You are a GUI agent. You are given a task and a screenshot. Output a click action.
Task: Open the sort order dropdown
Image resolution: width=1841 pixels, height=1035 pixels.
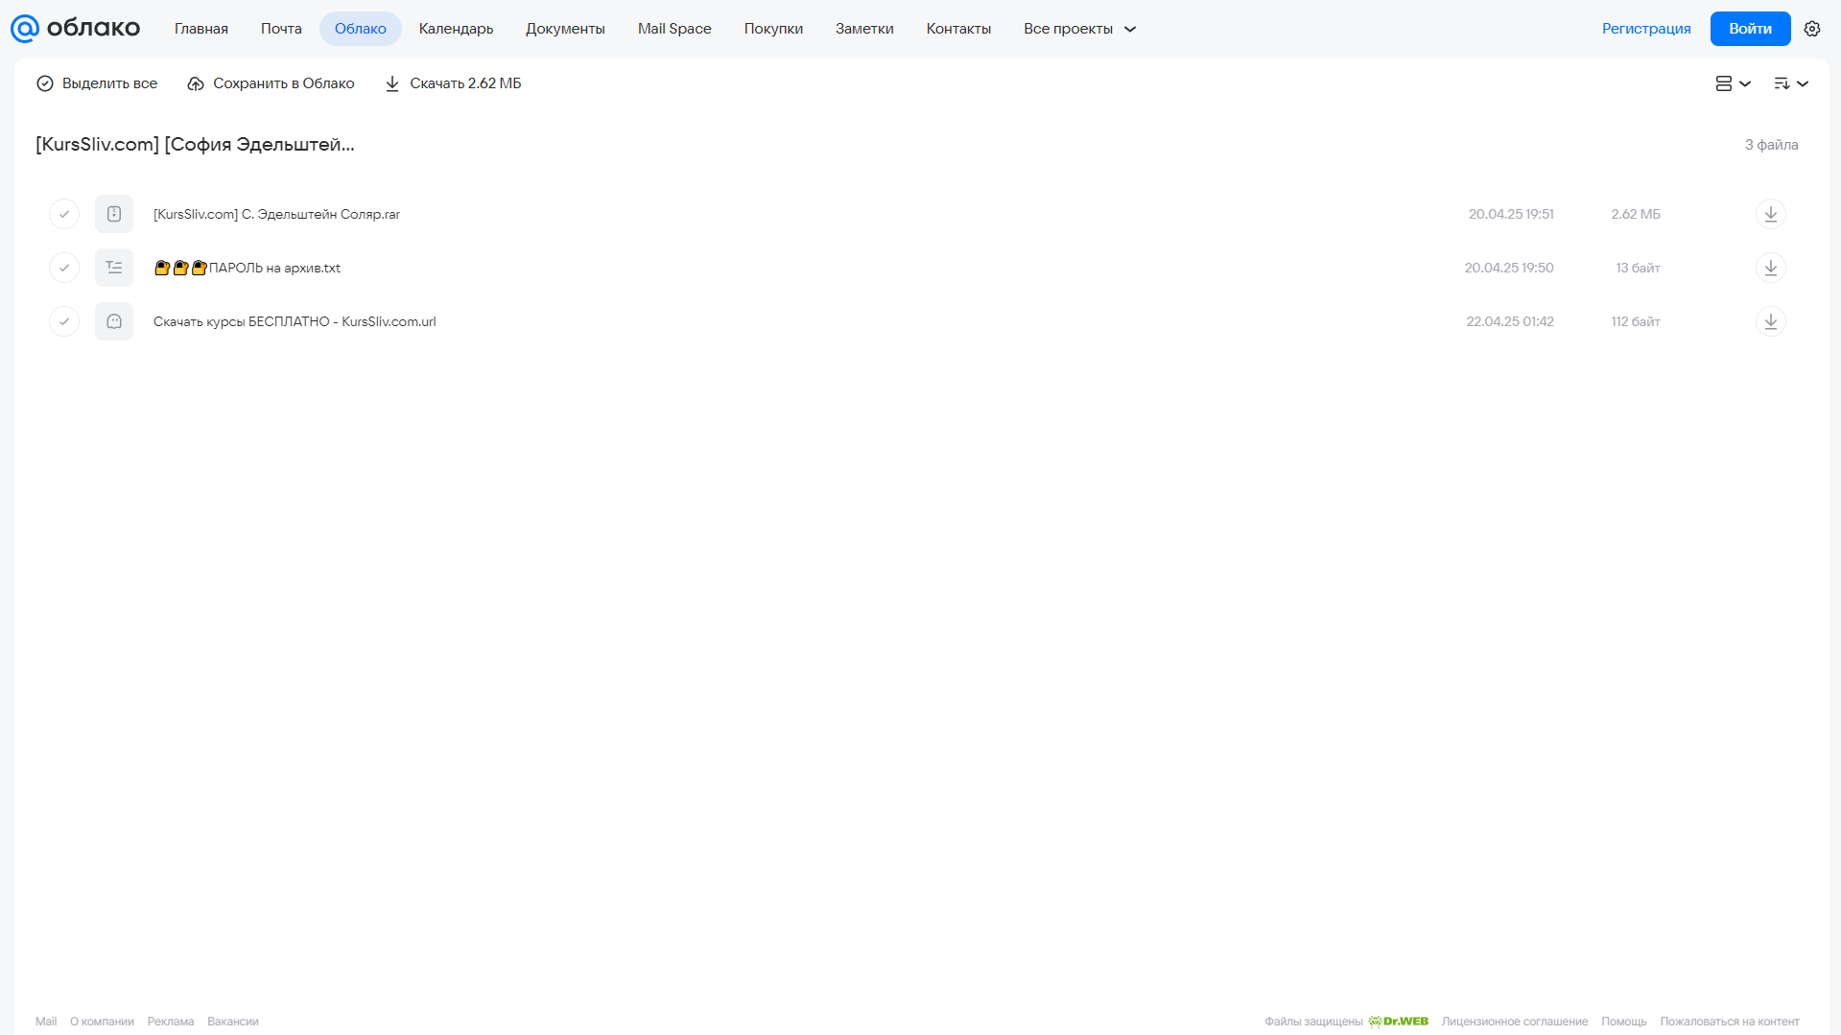pos(1790,83)
